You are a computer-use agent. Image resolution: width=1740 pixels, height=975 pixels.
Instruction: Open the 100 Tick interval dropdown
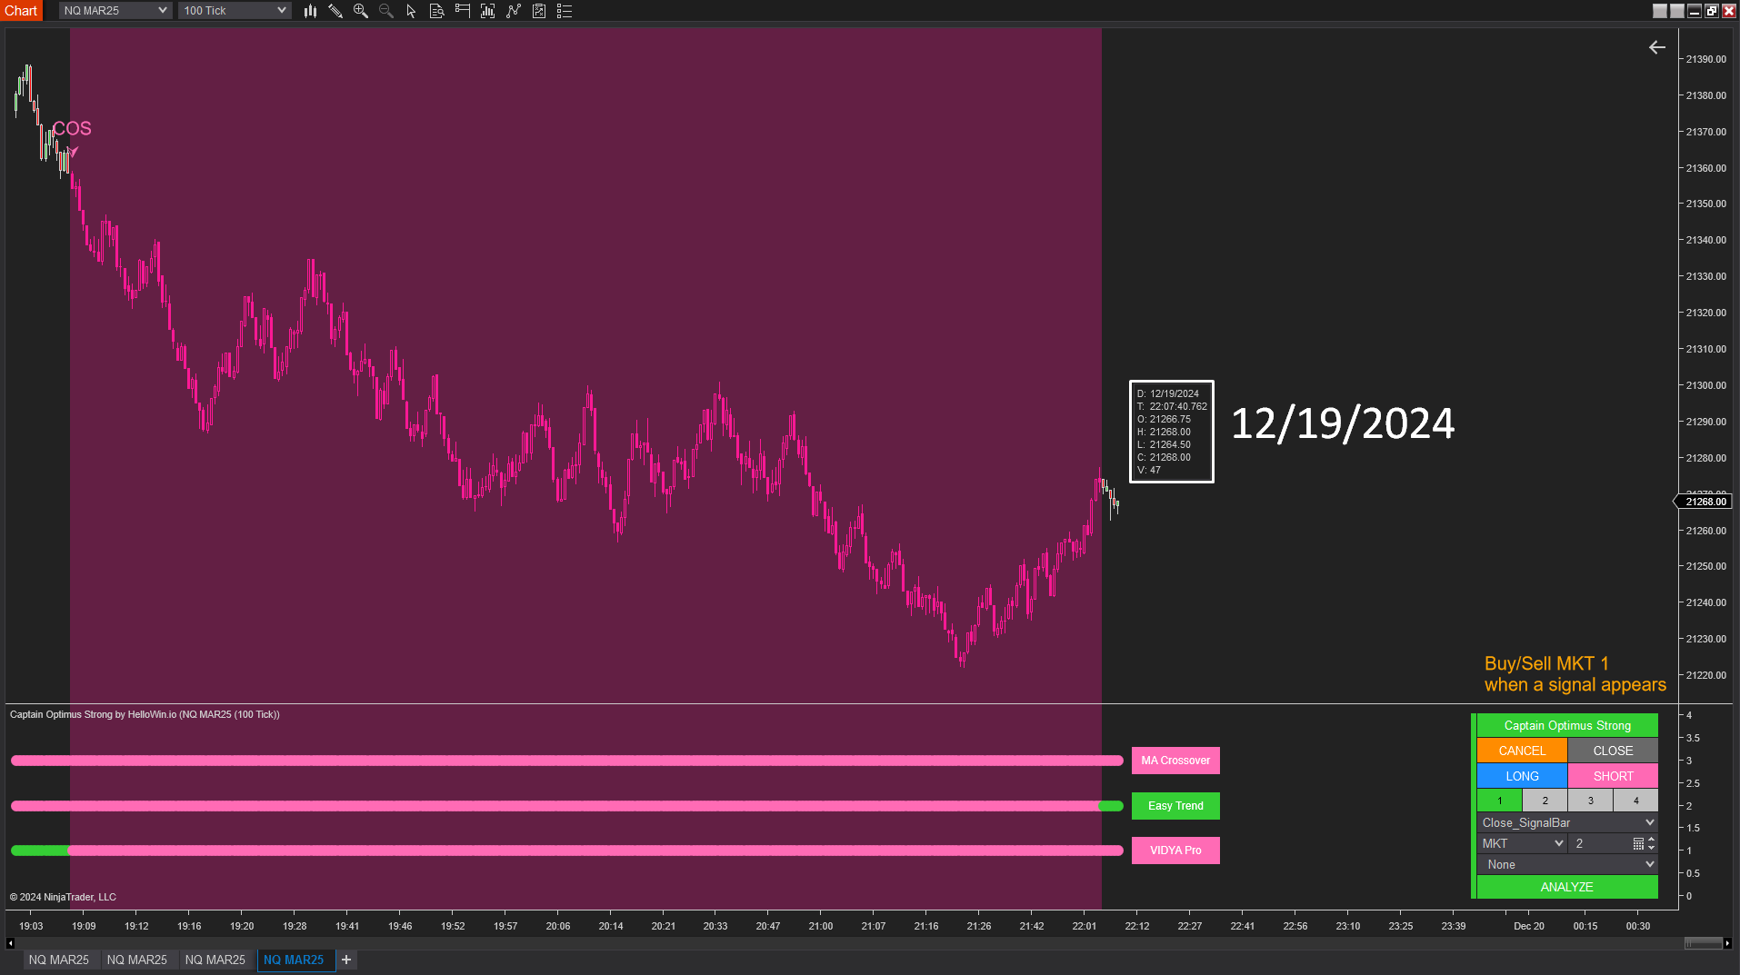(x=235, y=11)
